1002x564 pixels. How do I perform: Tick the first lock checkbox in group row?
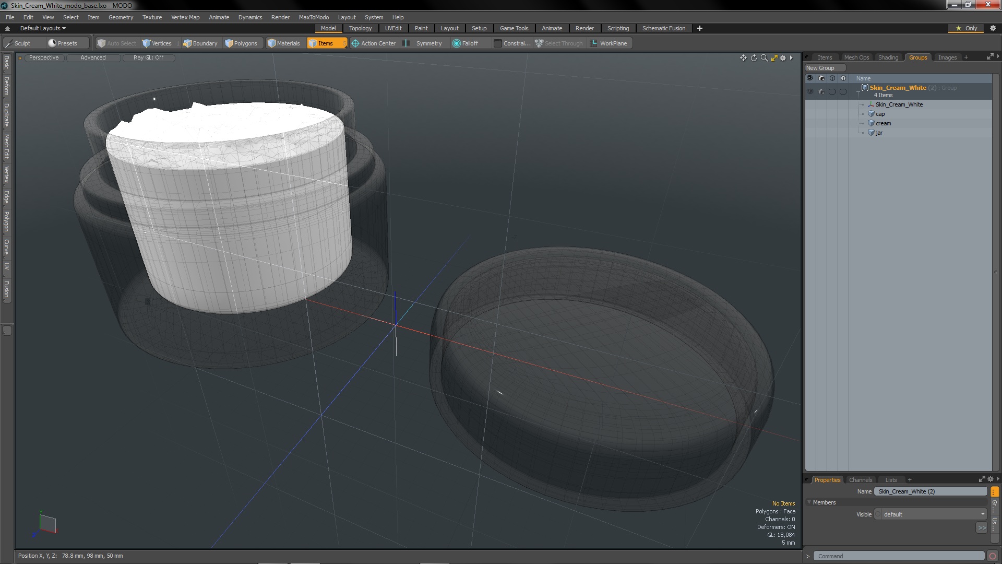click(x=832, y=91)
